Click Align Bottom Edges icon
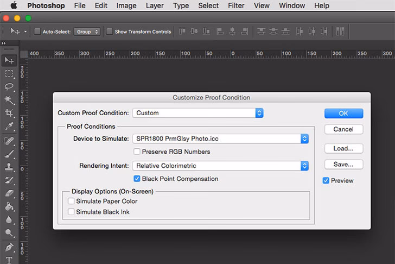The width and height of the screenshot is (395, 264). (206, 32)
